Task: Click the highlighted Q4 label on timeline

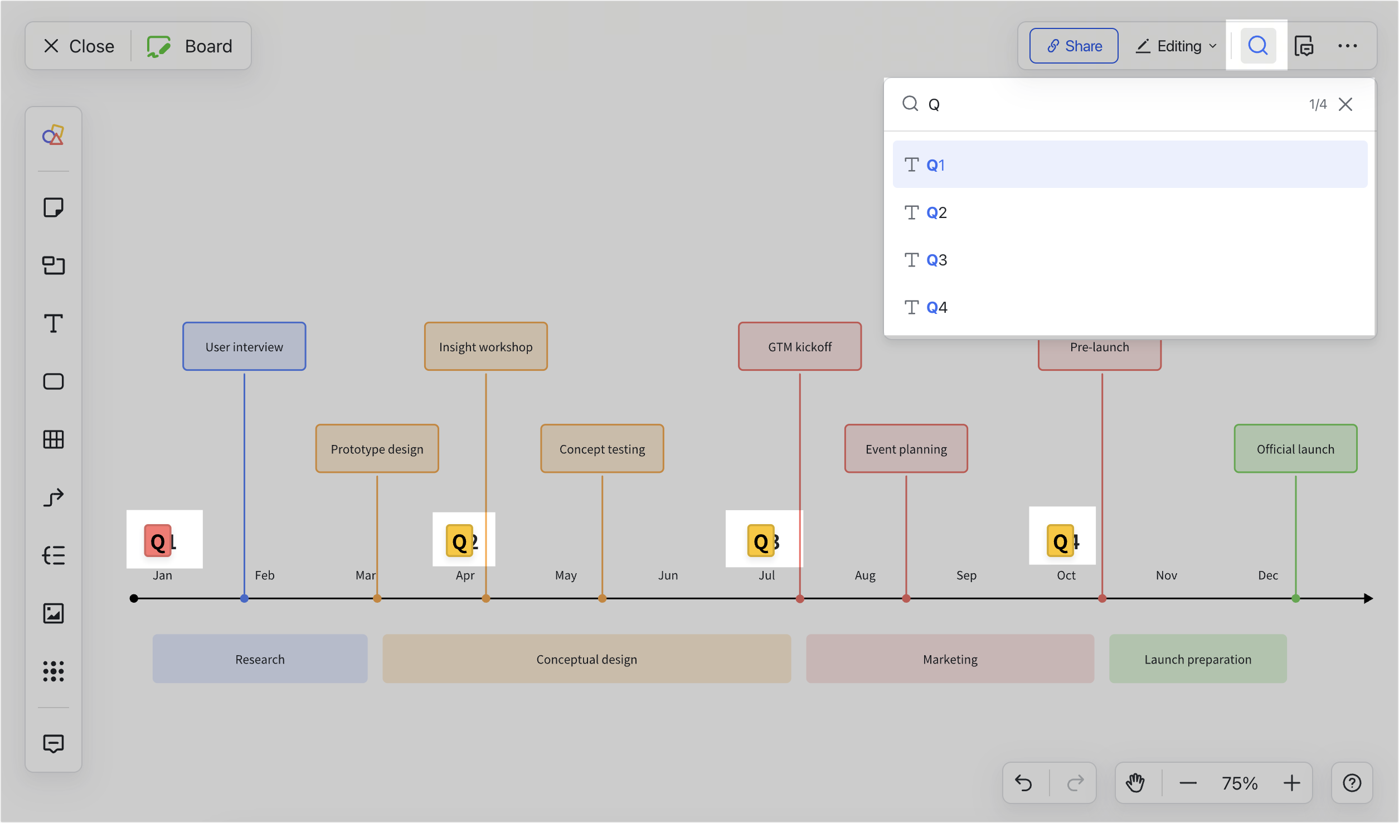Action: tap(1063, 541)
